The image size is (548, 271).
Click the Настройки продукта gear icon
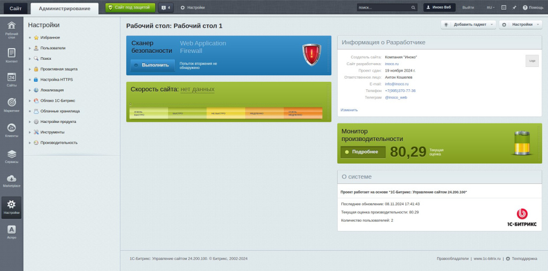(36, 121)
